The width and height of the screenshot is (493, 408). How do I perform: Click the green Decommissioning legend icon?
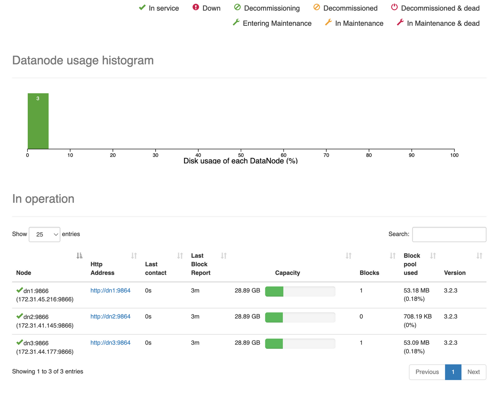click(237, 7)
